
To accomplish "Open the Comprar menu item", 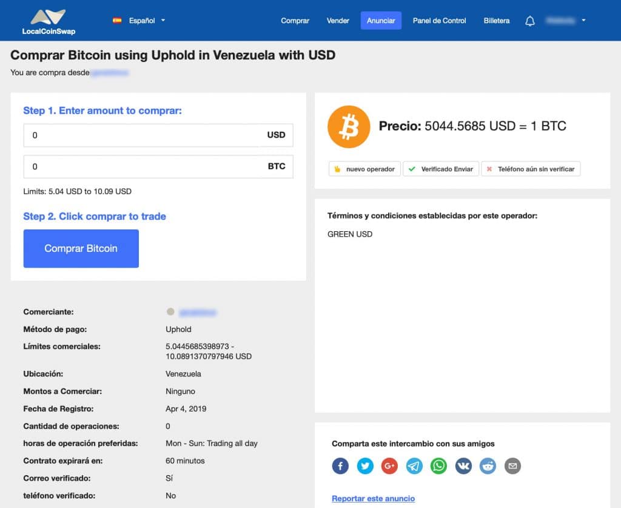I will 295,21.
